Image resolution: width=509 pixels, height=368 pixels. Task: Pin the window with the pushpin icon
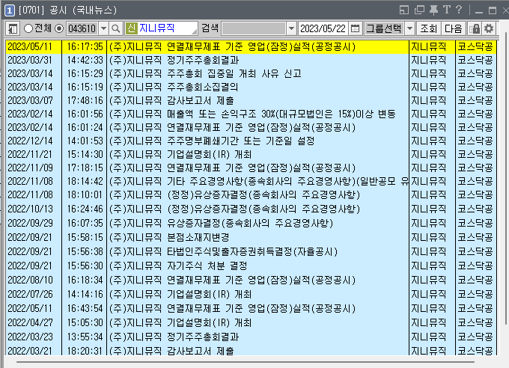point(433,10)
